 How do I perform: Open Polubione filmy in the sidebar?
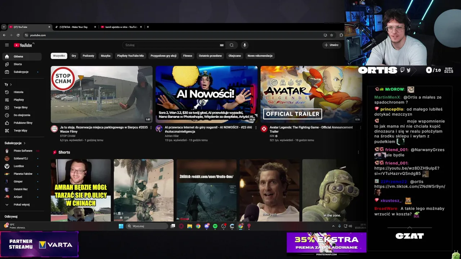(x=22, y=123)
